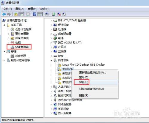Image resolution: width=149 pixels, height=123 pixels.
Task: Expand the IDE ATA/ATAPI 控制器 node
Action: (51, 20)
